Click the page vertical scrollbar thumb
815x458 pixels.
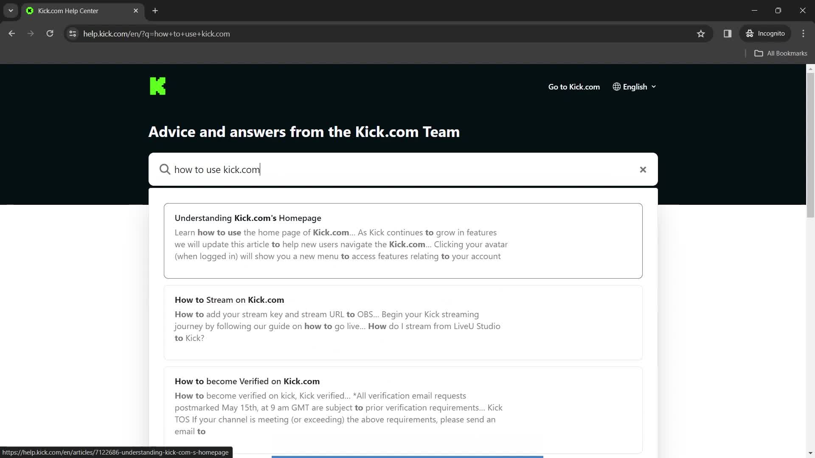pyautogui.click(x=810, y=145)
